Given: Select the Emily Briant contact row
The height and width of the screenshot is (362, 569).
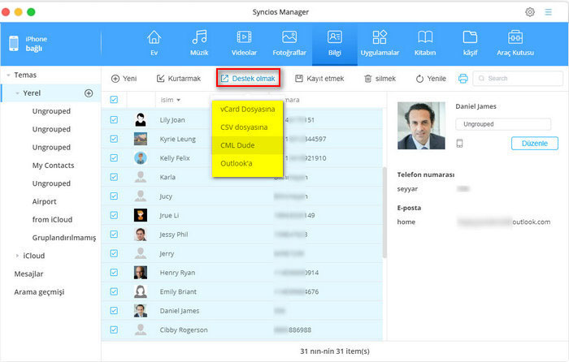Looking at the screenshot, I should (242, 291).
